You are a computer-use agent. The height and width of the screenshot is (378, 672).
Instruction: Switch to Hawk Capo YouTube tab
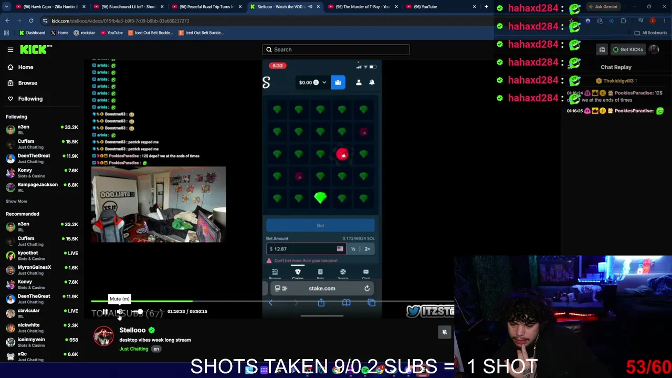[x=50, y=7]
